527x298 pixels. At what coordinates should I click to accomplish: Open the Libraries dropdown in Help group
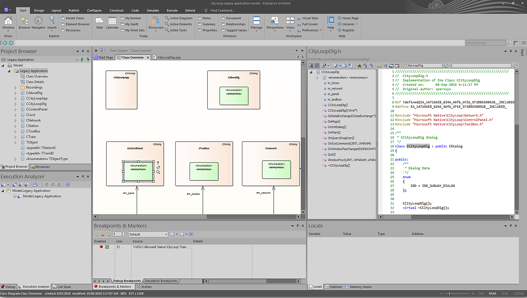[x=347, y=24]
